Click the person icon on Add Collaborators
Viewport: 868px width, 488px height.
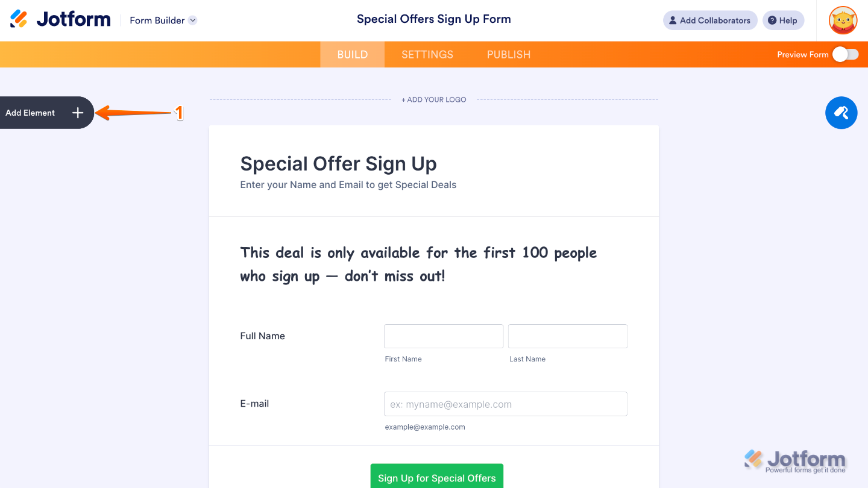click(672, 20)
